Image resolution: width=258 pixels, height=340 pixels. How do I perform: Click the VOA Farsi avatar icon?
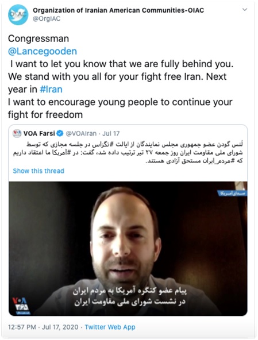click(x=17, y=133)
